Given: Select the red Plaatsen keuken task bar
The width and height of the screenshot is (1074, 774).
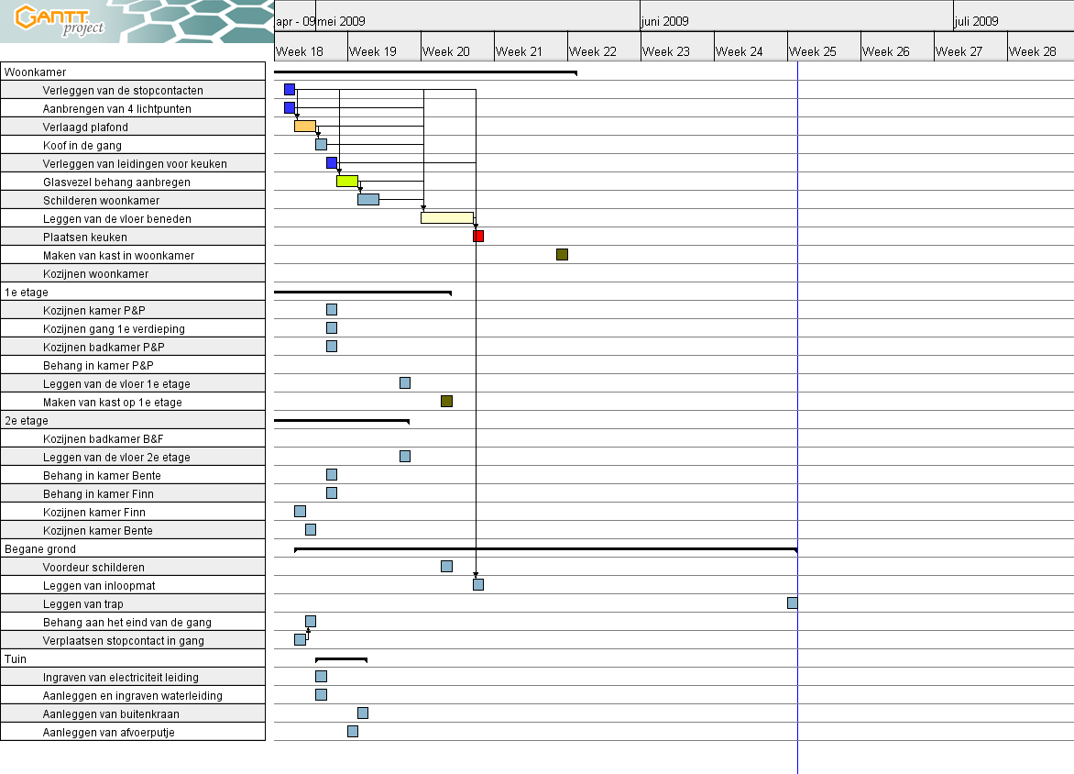Looking at the screenshot, I should coord(478,237).
